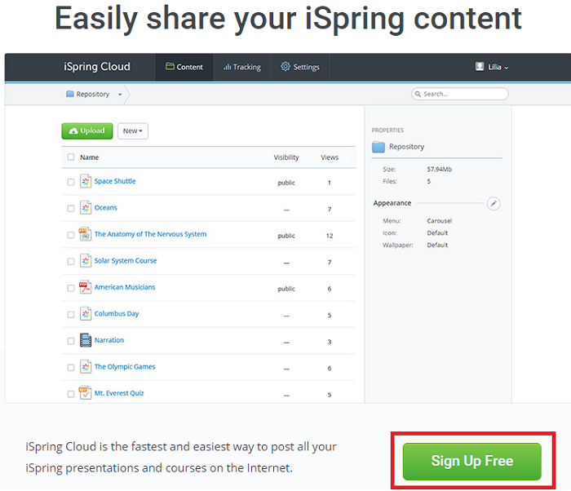571x491 pixels.
Task: Tick the Solar System Course checkbox
Action: 71,261
